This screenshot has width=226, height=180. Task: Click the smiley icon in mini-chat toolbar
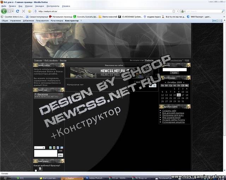pos(54,148)
